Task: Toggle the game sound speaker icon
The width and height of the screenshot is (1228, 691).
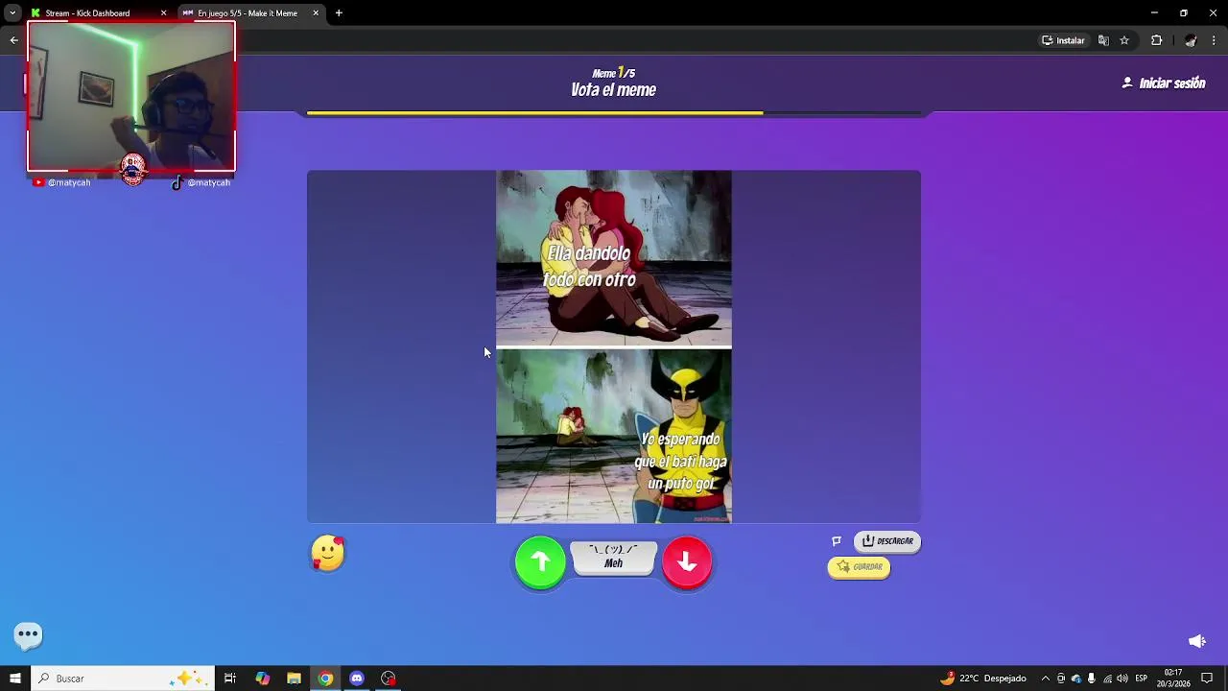Action: pos(1196,641)
